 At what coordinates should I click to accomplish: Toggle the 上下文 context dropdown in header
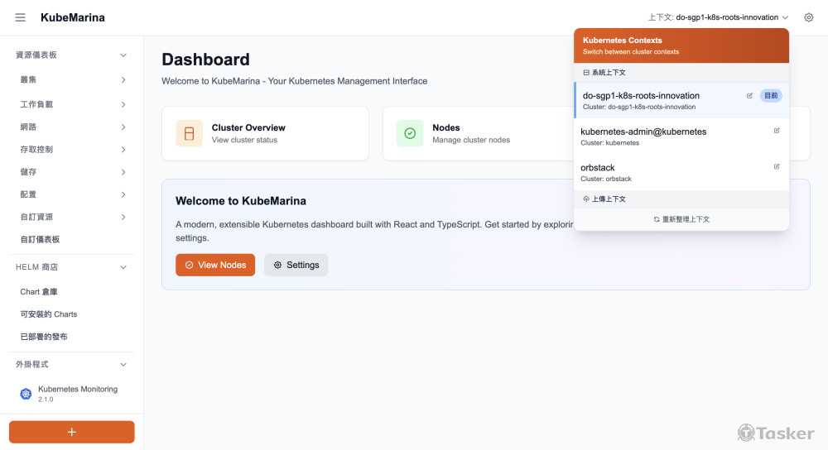[718, 17]
